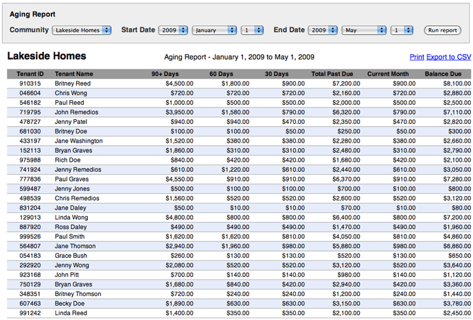Click the Tenant ID column header
The width and height of the screenshot is (473, 320).
click(x=30, y=74)
